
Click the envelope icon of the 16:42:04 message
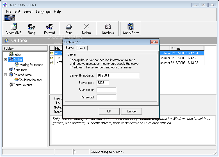point(52,53)
